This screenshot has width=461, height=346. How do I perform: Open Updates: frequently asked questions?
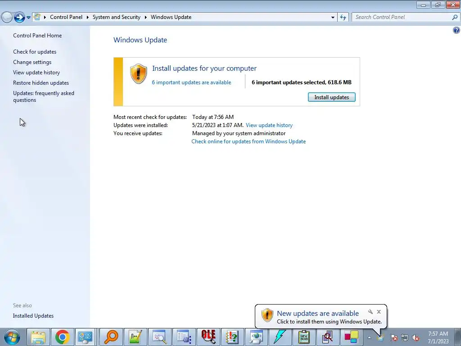[x=44, y=96]
